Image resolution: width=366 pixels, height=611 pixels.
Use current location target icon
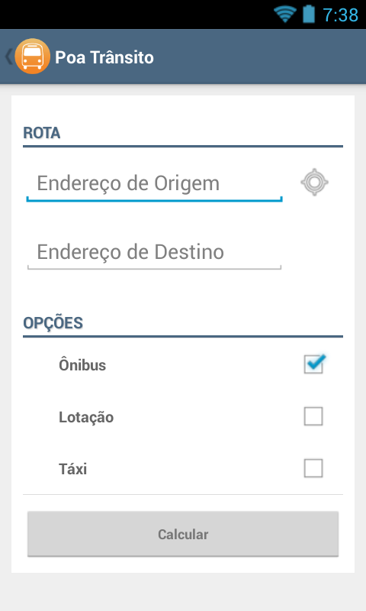point(314,182)
